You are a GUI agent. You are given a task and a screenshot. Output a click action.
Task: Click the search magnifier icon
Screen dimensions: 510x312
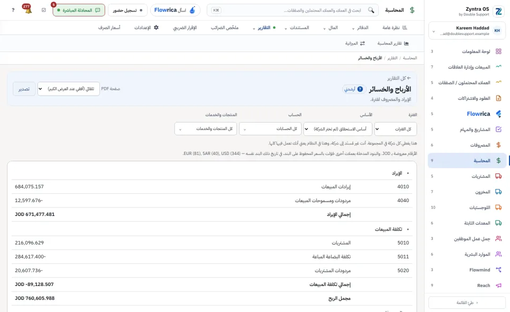371,10
